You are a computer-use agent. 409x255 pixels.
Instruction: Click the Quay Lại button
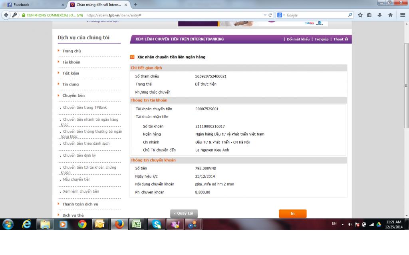[184, 213]
